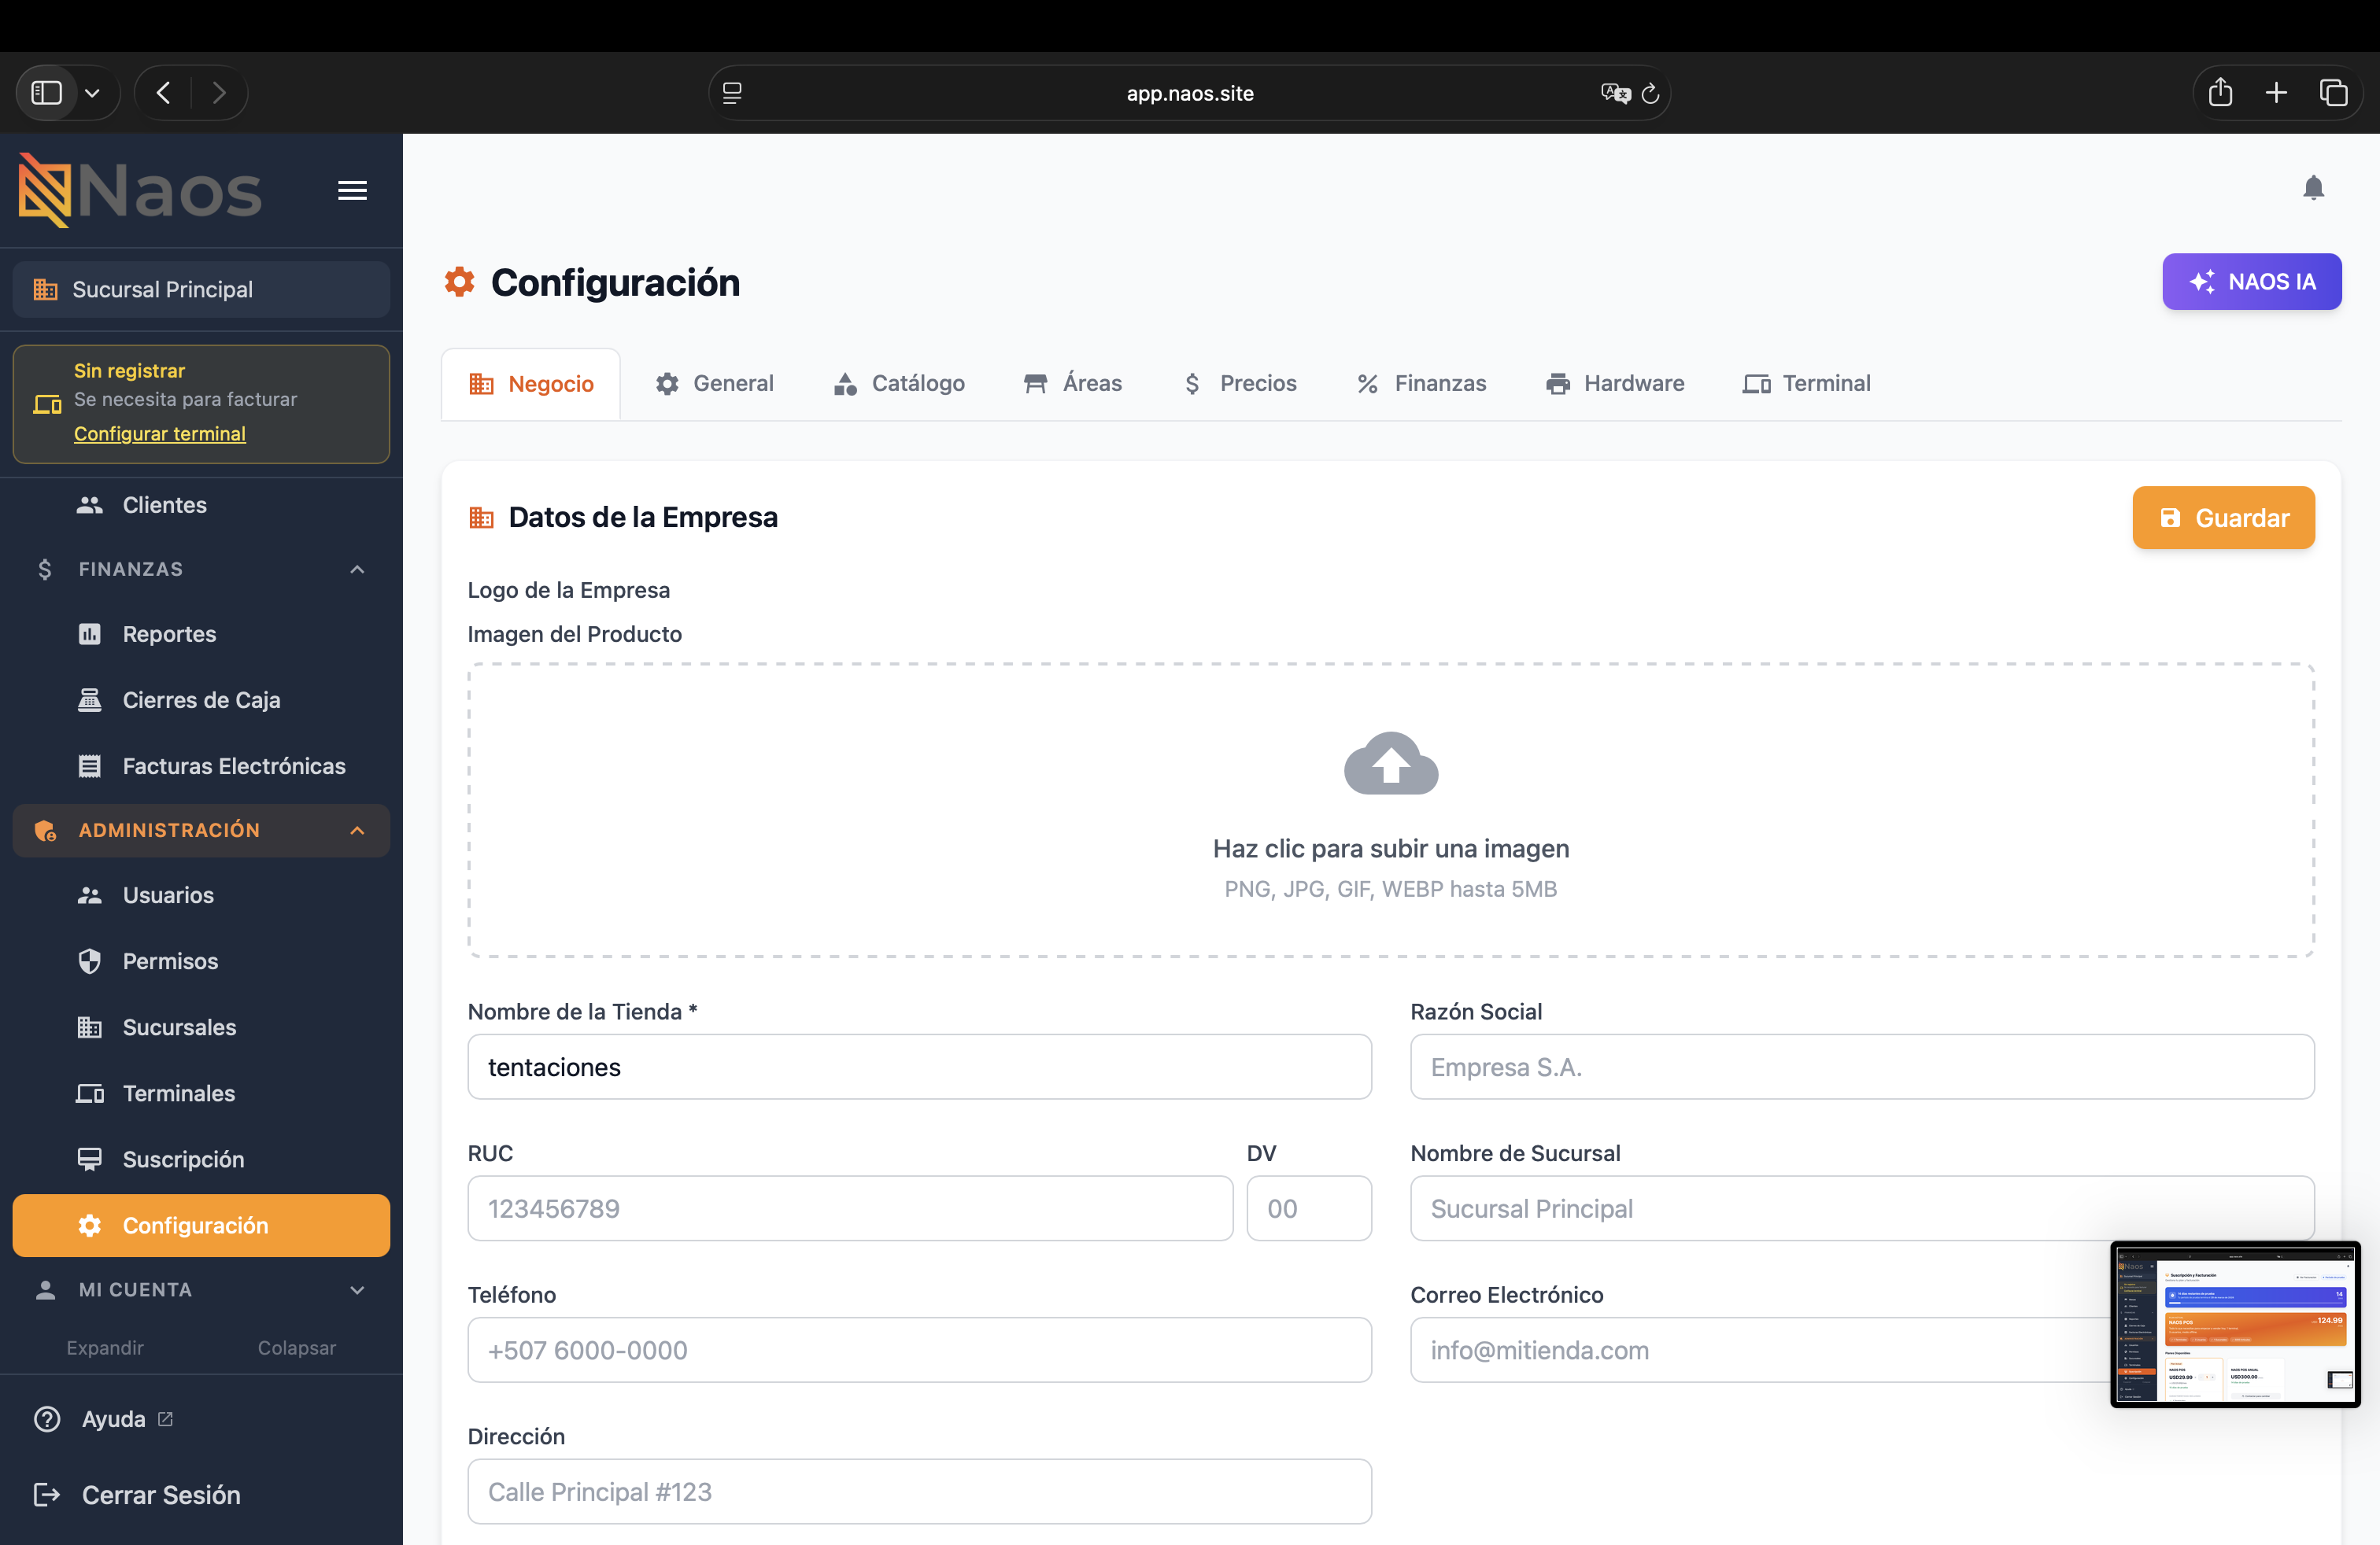Viewport: 2380px width, 1545px height.
Task: Switch to the Precios tab
Action: (x=1239, y=384)
